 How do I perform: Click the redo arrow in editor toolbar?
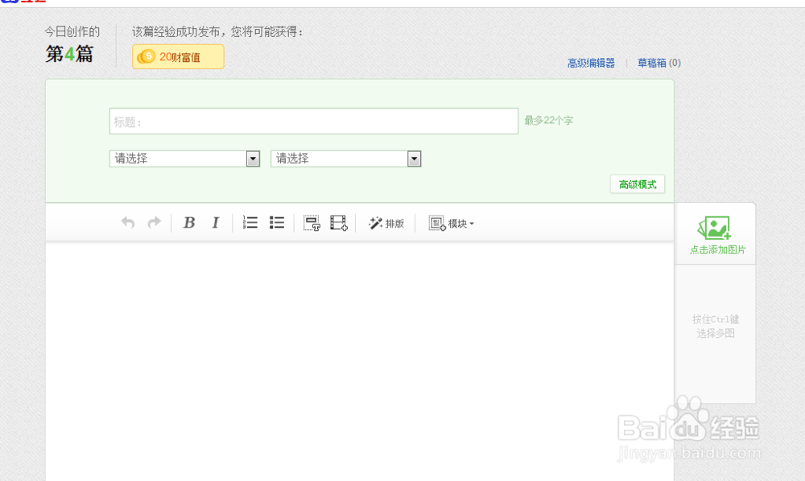pos(154,223)
